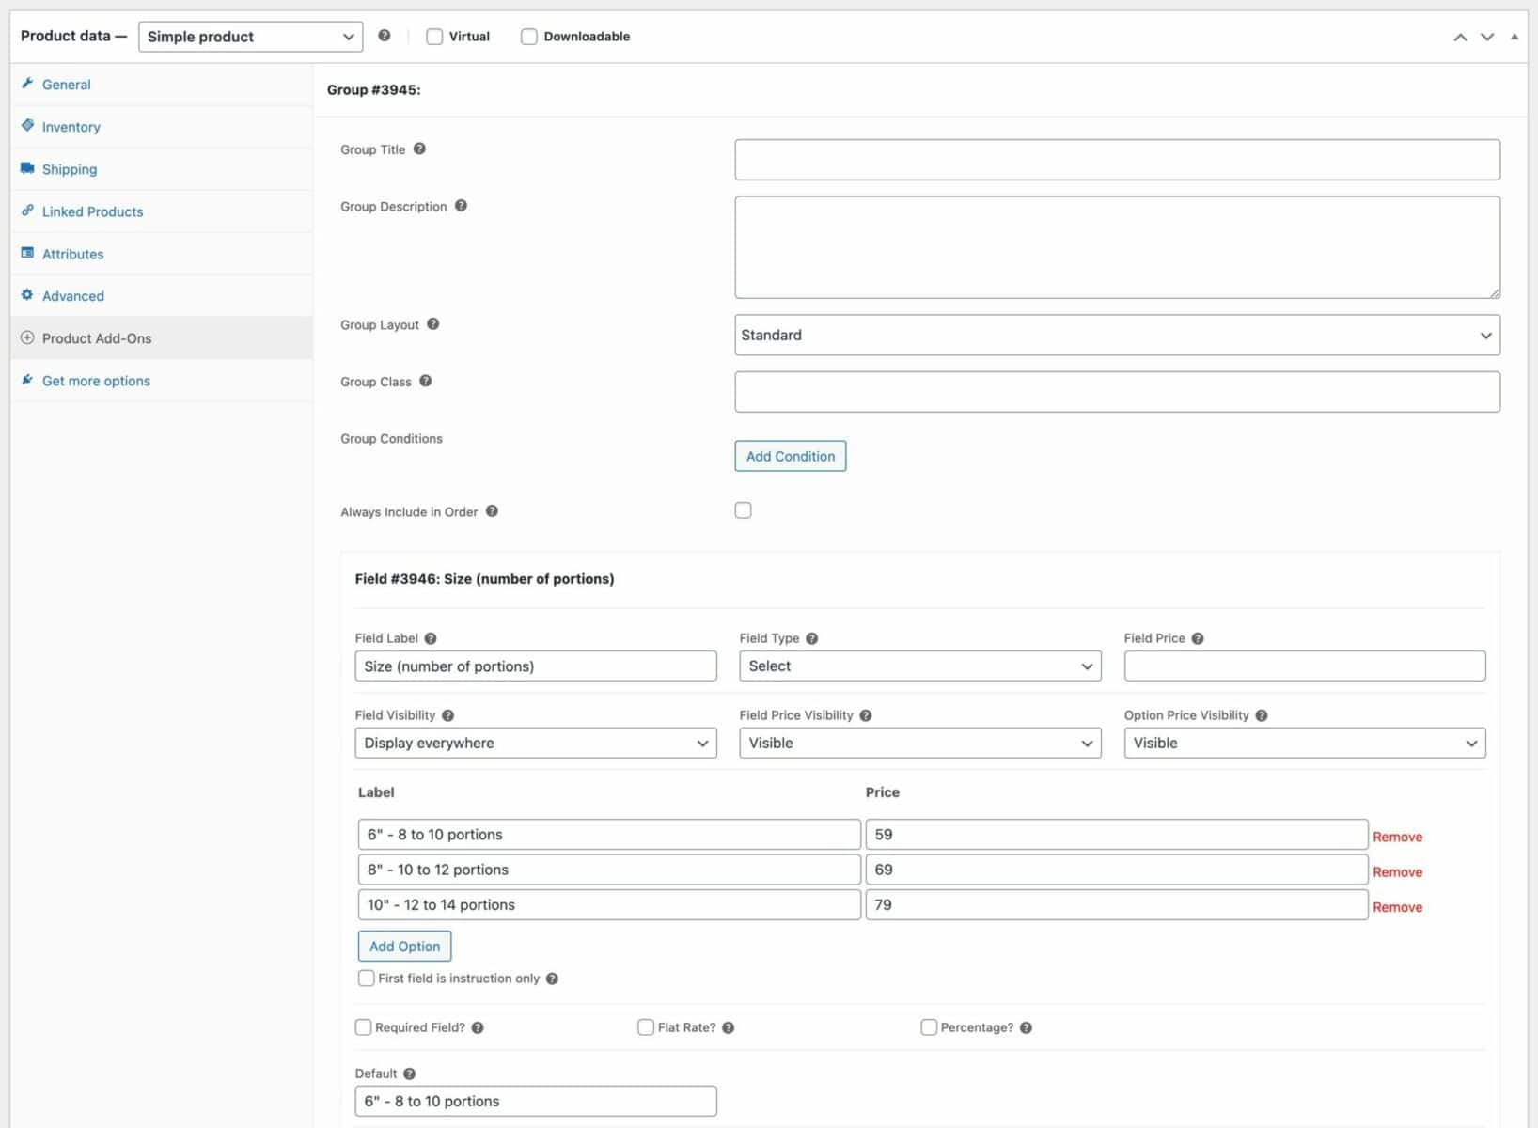Click help icon beside Field Label
Image resolution: width=1538 pixels, height=1128 pixels.
pyautogui.click(x=431, y=638)
